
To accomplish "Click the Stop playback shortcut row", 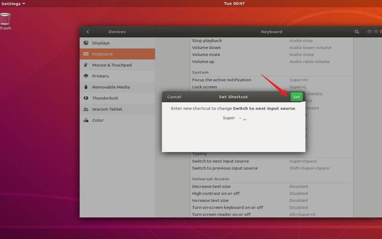I will [271, 41].
